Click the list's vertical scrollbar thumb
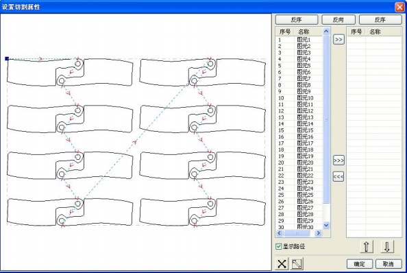Screen dimensions: 407x273 tap(326, 119)
